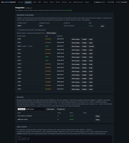Show What changes for release 0.60.2
The height and width of the screenshot is (143, 129).
click(76, 53)
